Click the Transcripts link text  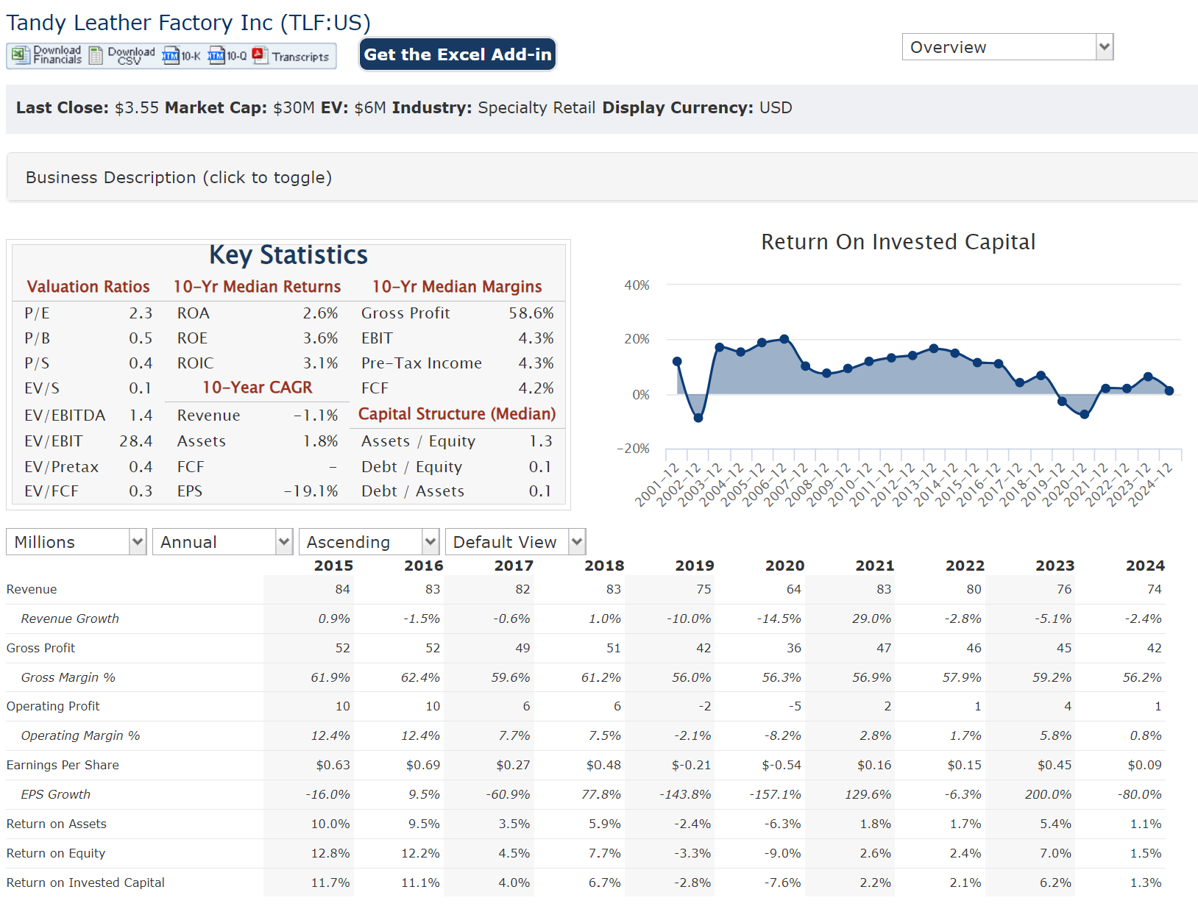click(x=300, y=57)
